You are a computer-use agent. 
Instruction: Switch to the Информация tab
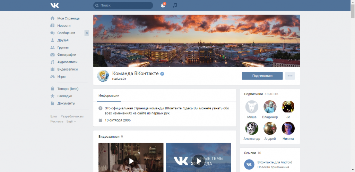click(109, 96)
